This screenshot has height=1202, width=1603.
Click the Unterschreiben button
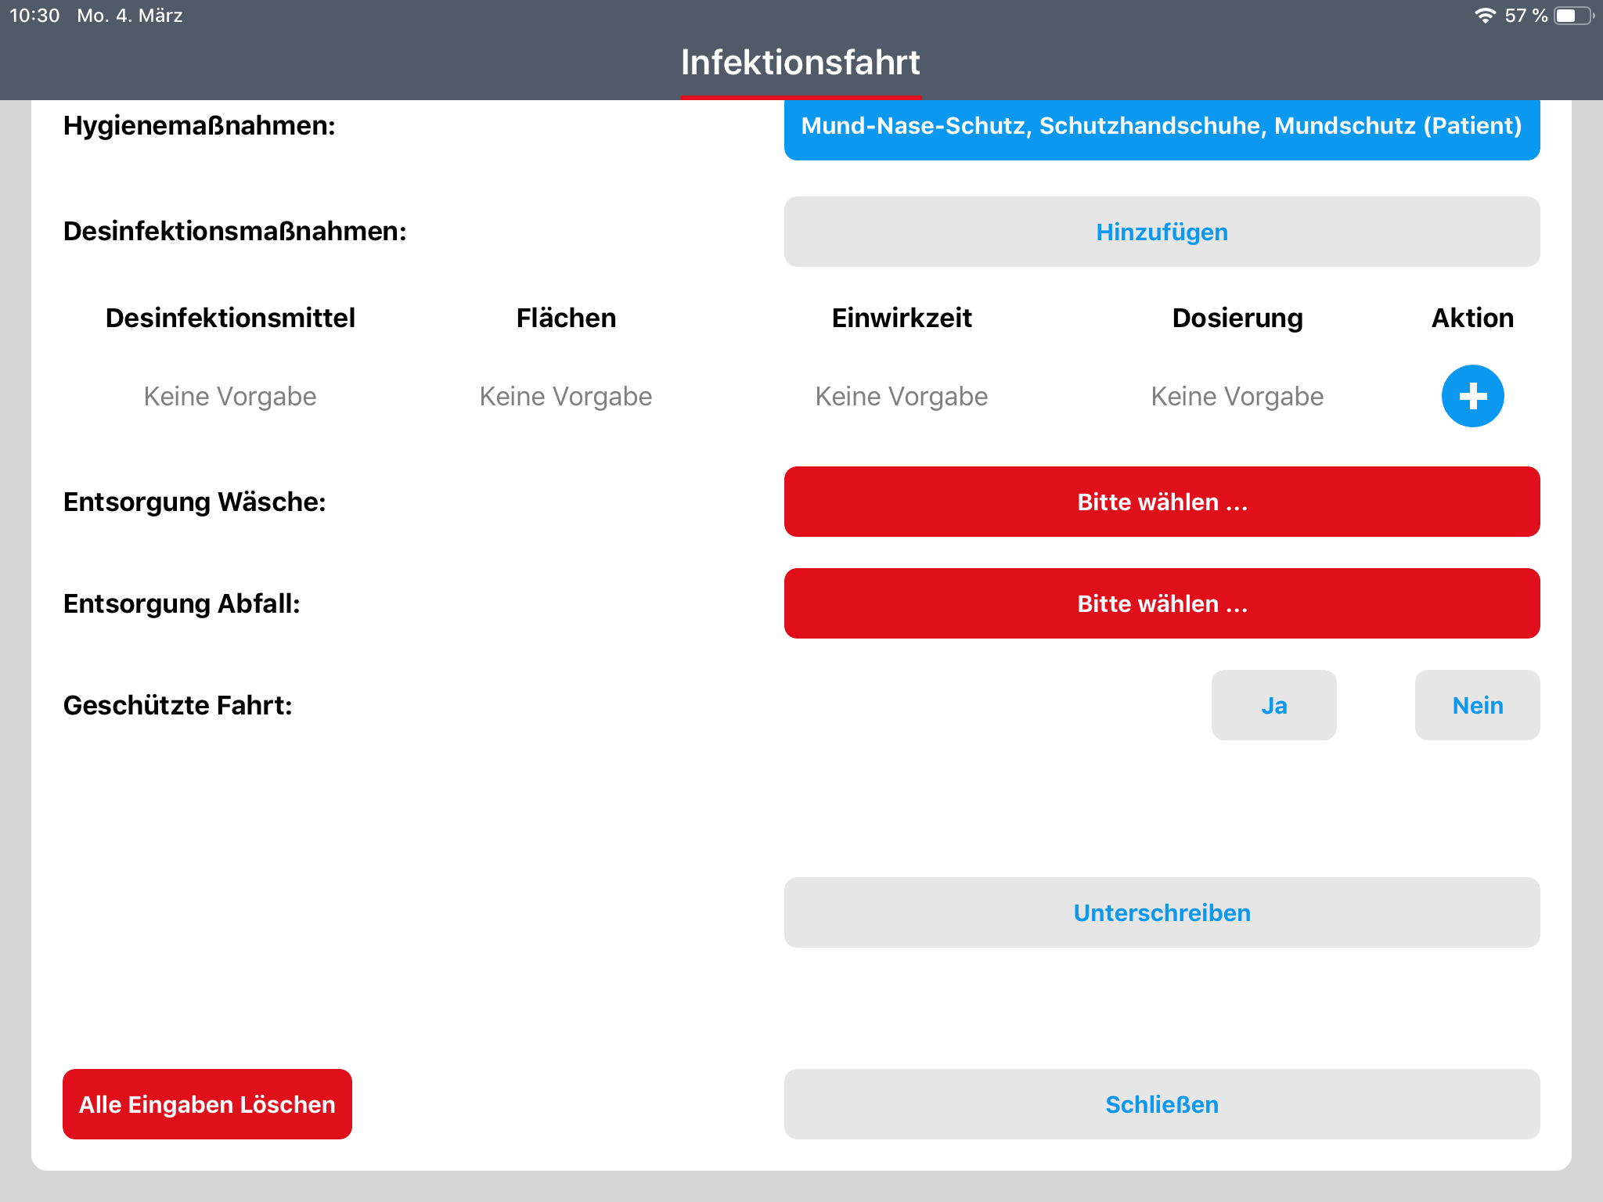1162,912
